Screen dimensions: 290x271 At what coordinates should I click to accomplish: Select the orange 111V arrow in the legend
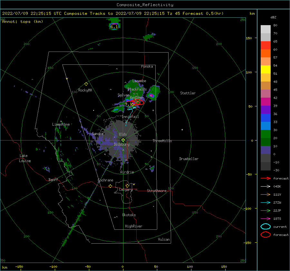[x=266, y=194]
